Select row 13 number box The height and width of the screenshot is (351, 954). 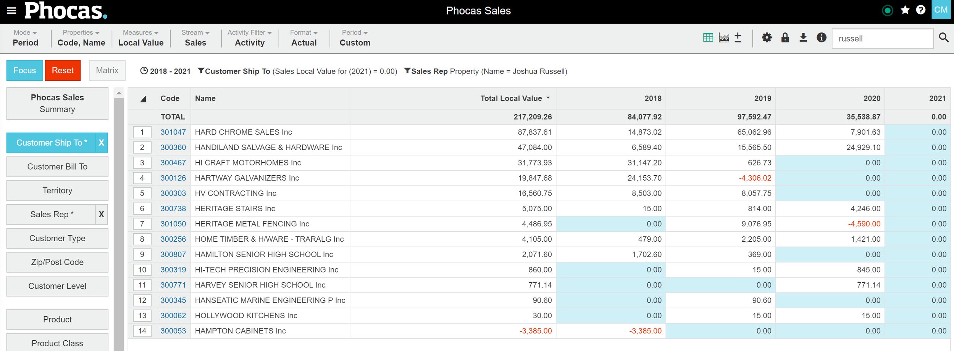pos(142,316)
